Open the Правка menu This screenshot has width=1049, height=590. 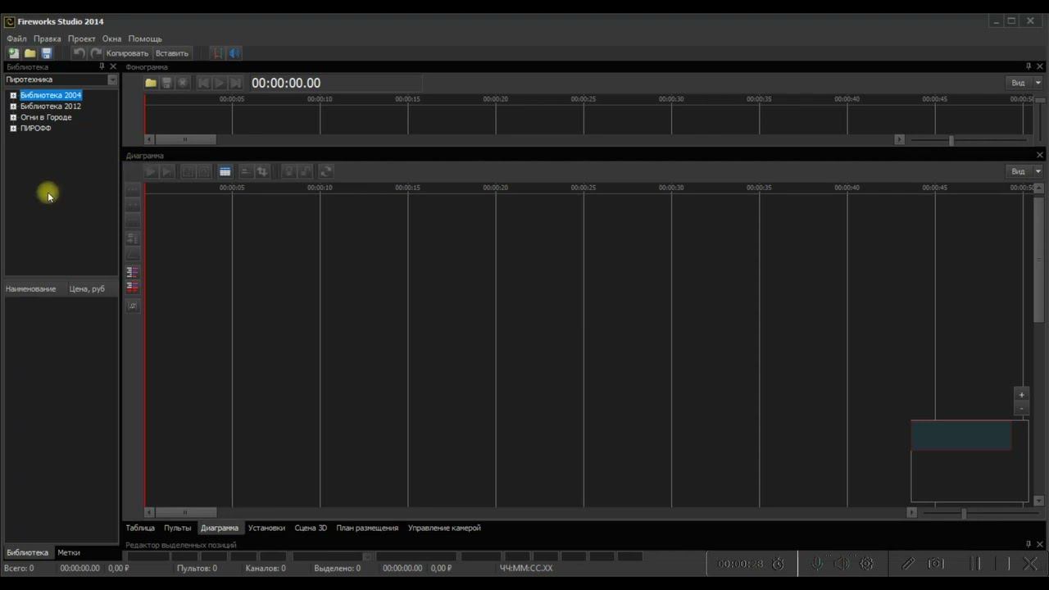click(48, 39)
